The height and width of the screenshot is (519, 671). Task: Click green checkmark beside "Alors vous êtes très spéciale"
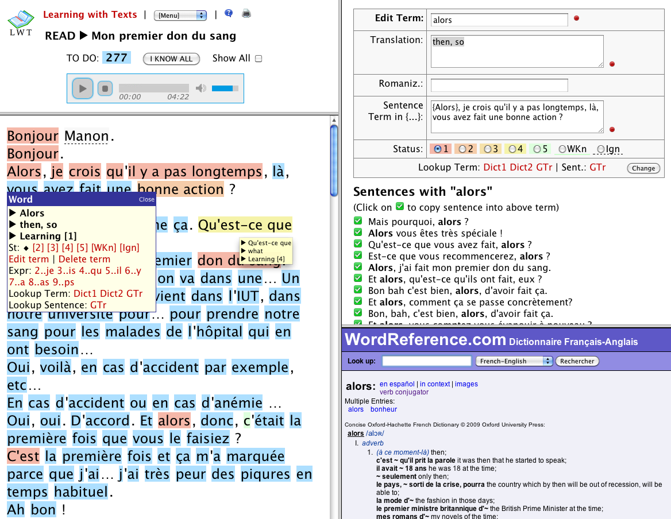358,233
